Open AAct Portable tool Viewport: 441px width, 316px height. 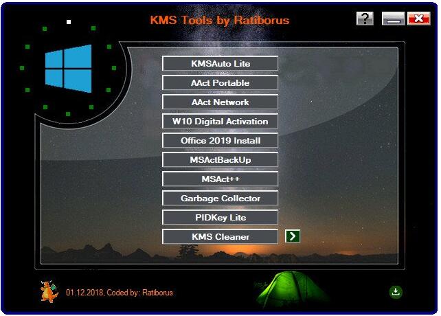(220, 82)
